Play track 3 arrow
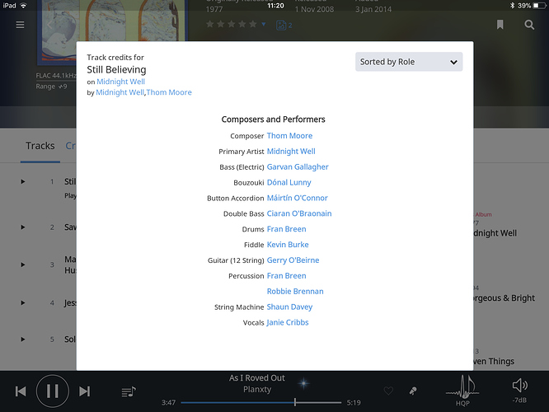This screenshot has height=412, width=549. pyautogui.click(x=23, y=265)
